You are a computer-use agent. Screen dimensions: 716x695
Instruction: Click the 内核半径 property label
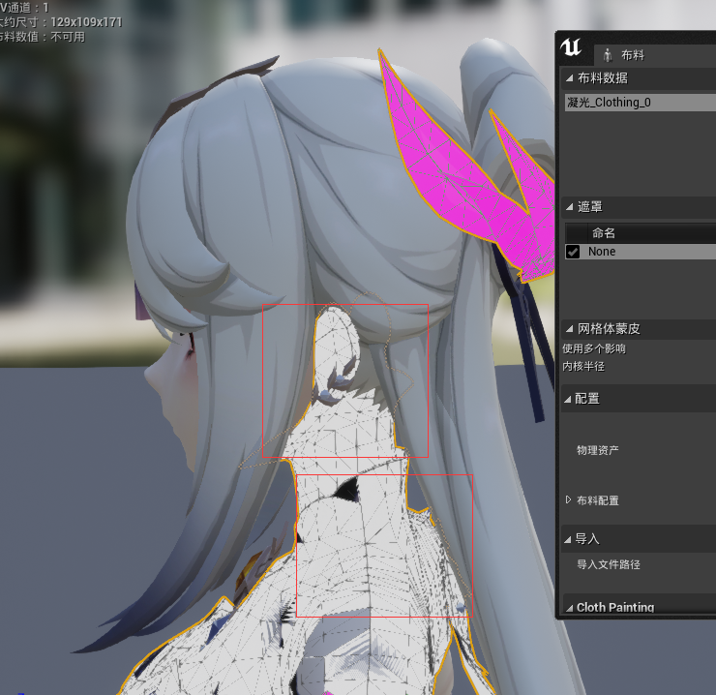pyautogui.click(x=583, y=367)
